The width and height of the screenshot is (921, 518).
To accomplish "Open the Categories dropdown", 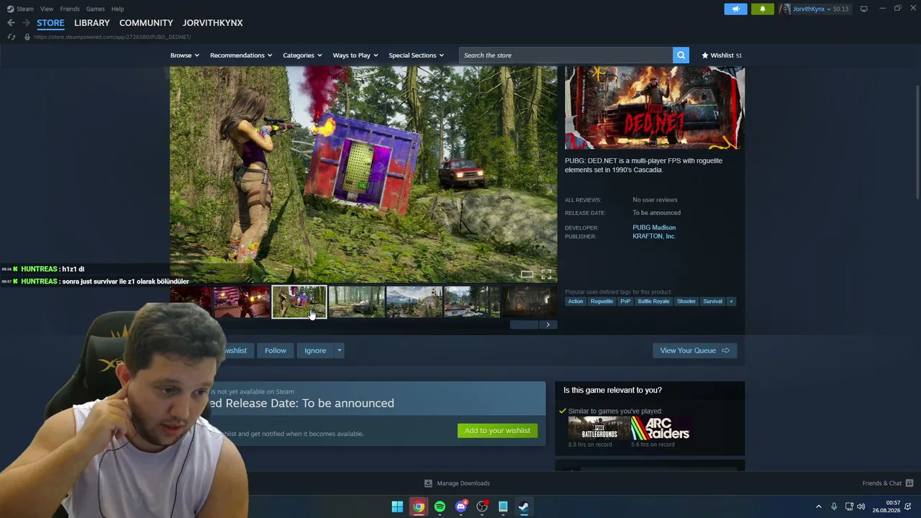I will point(302,55).
